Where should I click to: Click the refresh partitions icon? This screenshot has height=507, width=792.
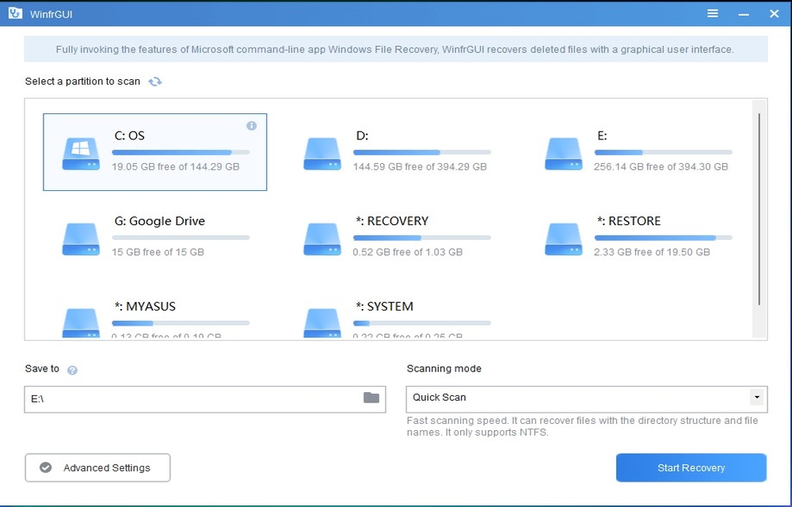coord(155,81)
